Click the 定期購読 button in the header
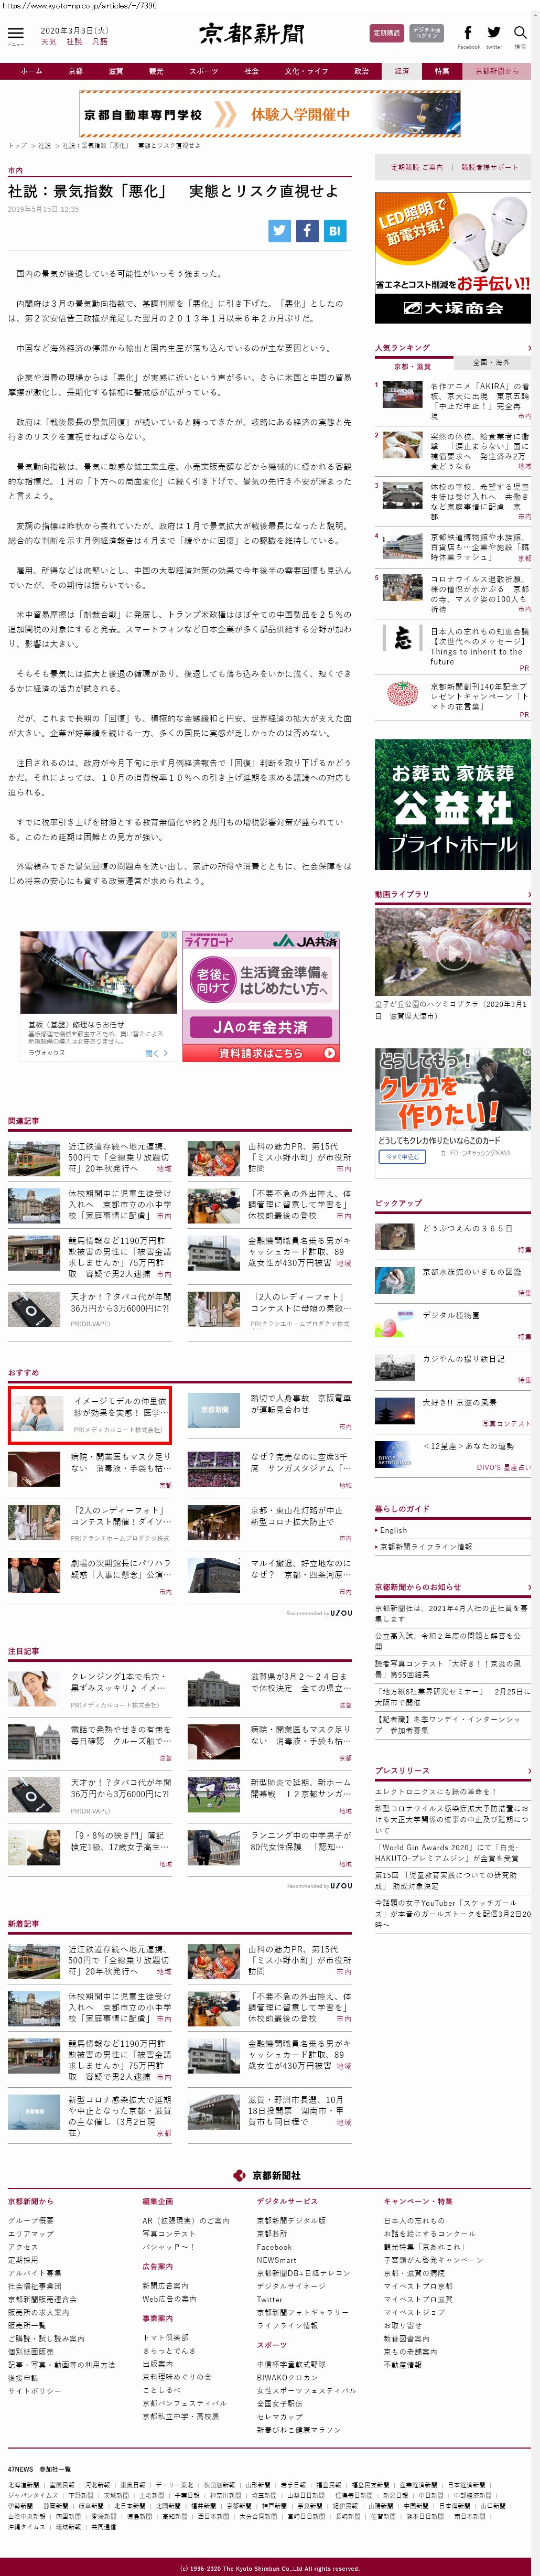This screenshot has height=2576, width=540. click(x=386, y=33)
